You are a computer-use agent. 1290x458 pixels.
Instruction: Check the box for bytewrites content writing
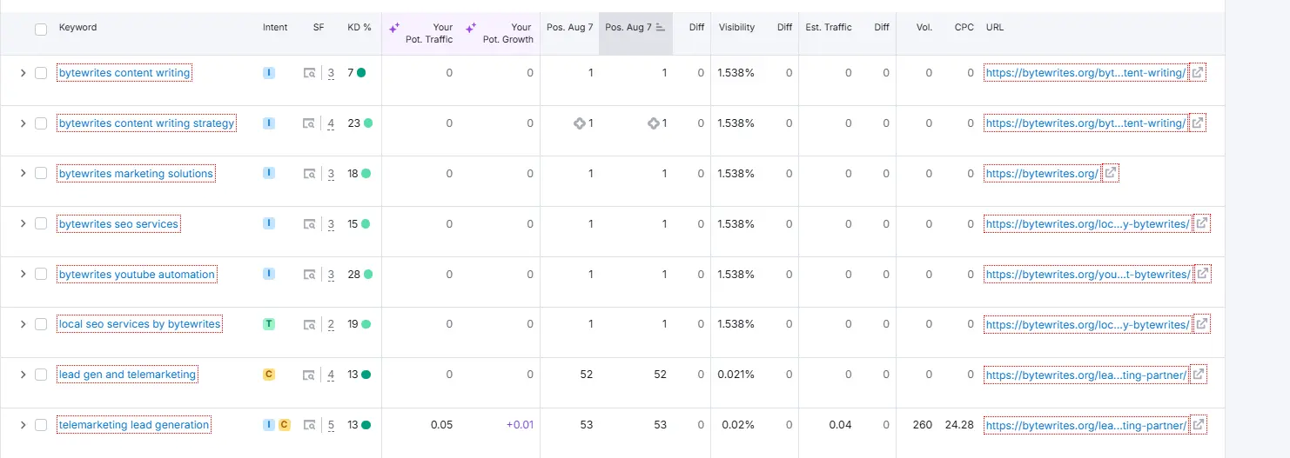[41, 73]
